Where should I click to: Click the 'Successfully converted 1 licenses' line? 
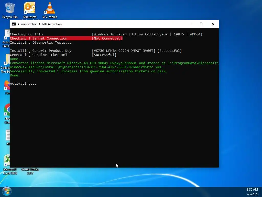tap(89, 71)
